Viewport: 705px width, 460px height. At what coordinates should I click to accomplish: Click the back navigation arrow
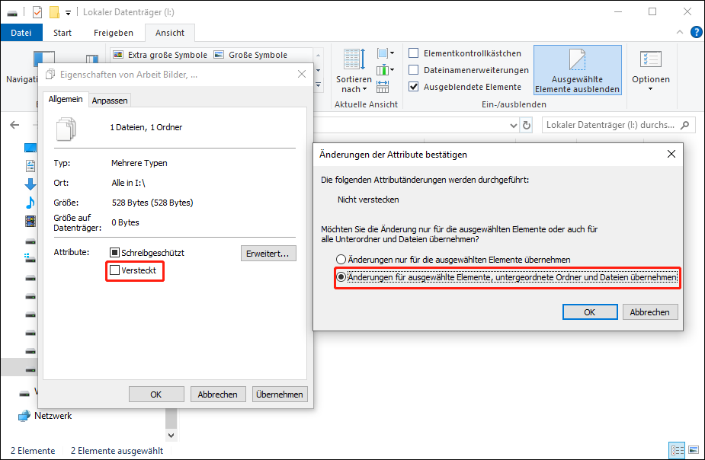(x=14, y=123)
